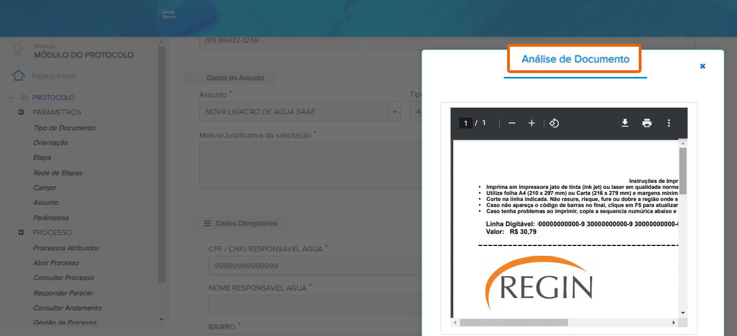
Task: Select Abrir Processo in sidebar
Action: tap(56, 263)
